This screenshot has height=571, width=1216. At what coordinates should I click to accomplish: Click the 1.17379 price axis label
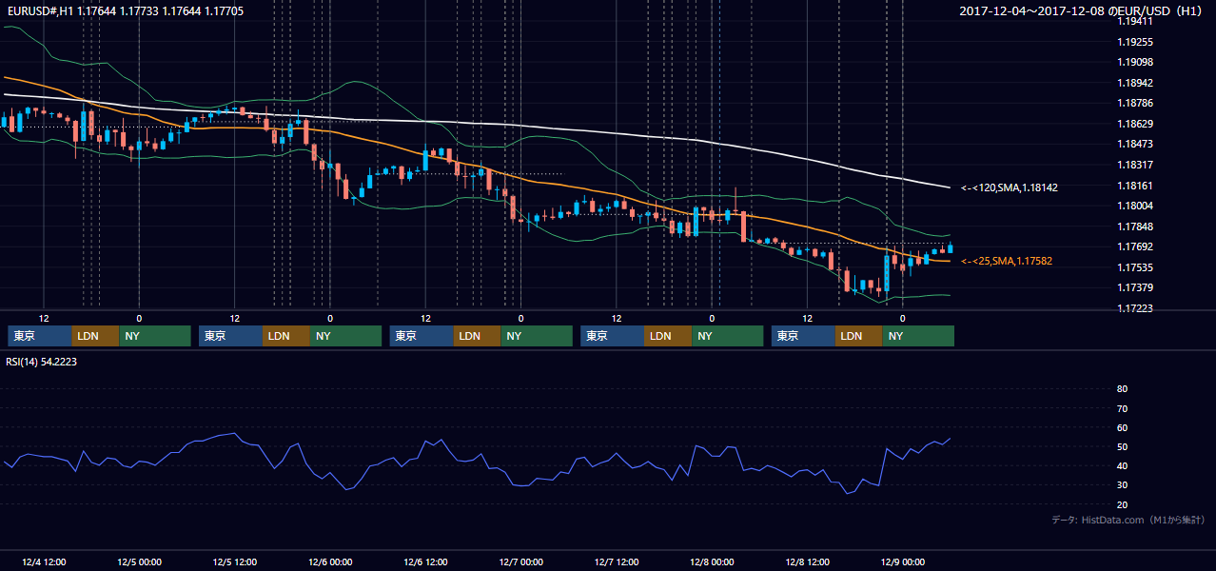[1134, 287]
